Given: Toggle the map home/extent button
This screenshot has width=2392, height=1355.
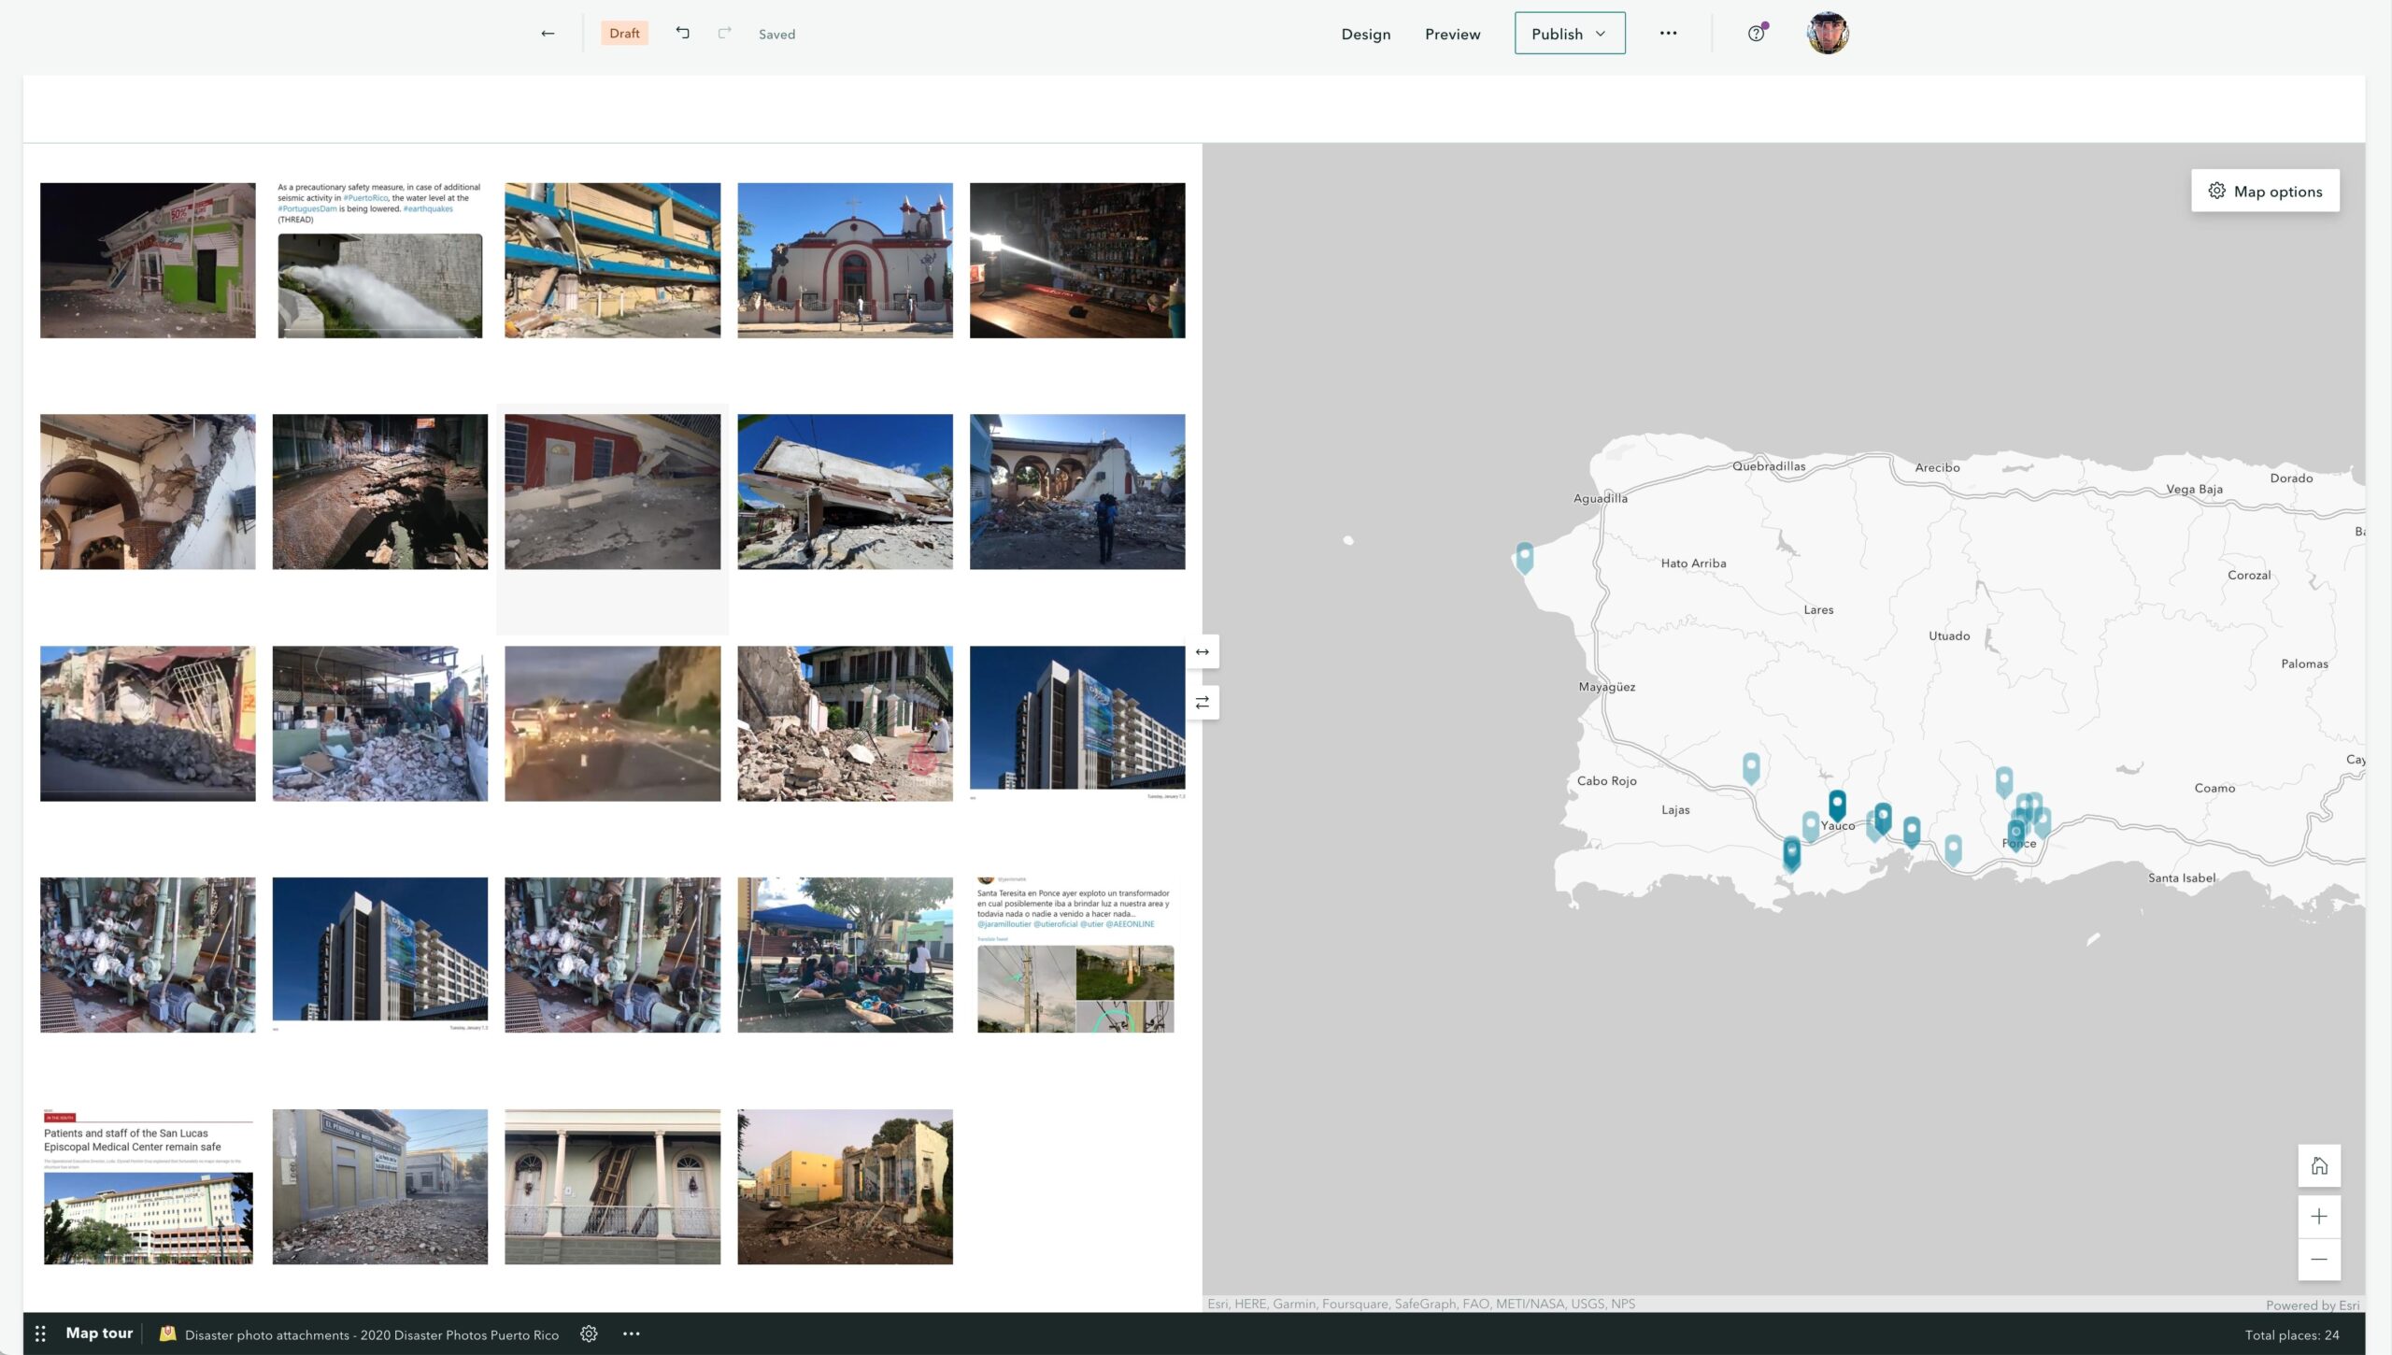Looking at the screenshot, I should pos(2318,1166).
